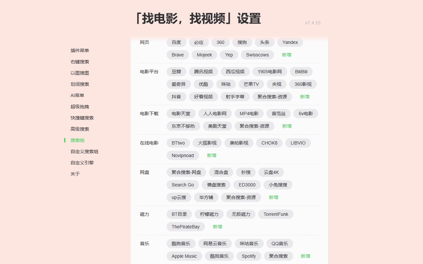The image size is (423, 264).
Task: Select the 火狐影视 tag
Action: pos(208,143)
